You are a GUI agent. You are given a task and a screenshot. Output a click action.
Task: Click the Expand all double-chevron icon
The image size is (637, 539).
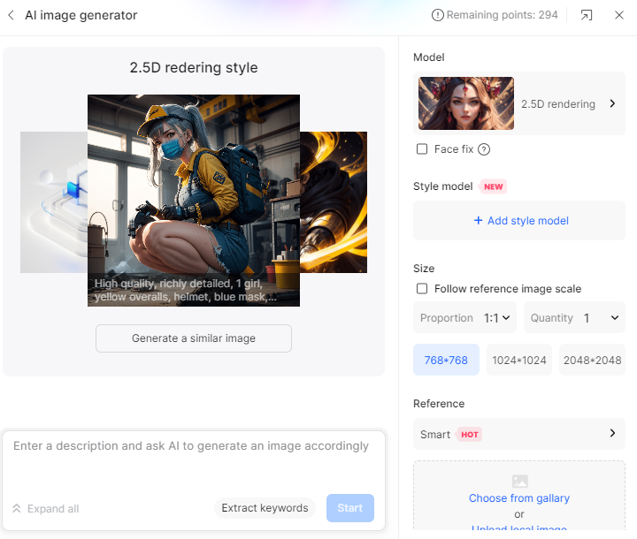[x=17, y=508]
